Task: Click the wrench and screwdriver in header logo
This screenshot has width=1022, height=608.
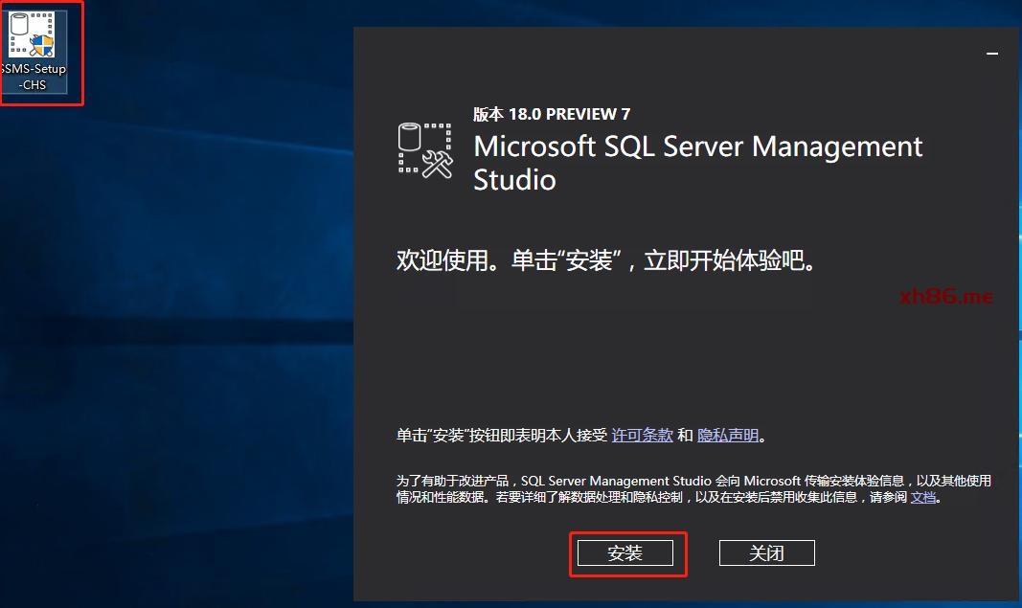Action: pos(437,163)
